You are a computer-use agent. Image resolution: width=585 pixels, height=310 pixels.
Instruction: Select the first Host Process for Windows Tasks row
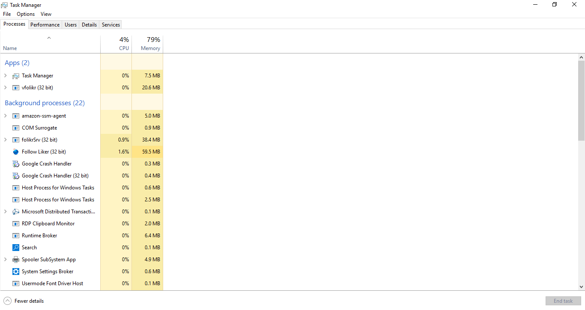point(81,188)
